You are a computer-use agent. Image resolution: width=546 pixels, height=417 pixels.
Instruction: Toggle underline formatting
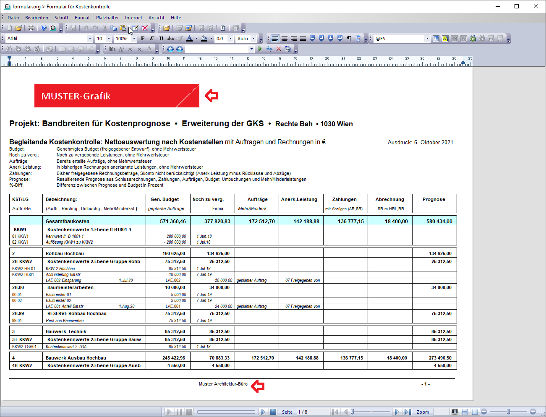tap(161, 39)
